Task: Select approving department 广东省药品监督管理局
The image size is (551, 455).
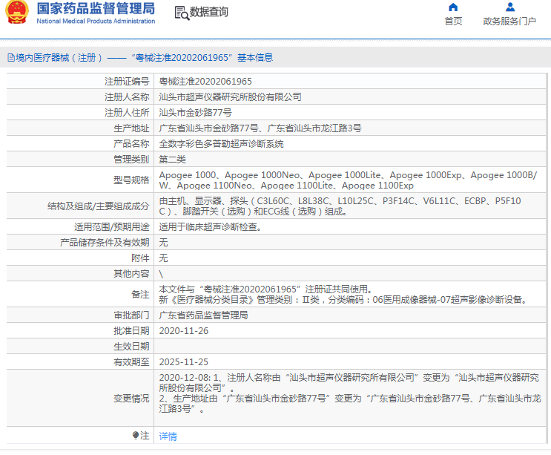Action: click(x=203, y=315)
